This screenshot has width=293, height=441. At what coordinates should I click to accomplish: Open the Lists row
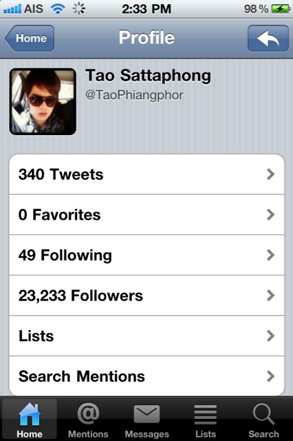146,336
